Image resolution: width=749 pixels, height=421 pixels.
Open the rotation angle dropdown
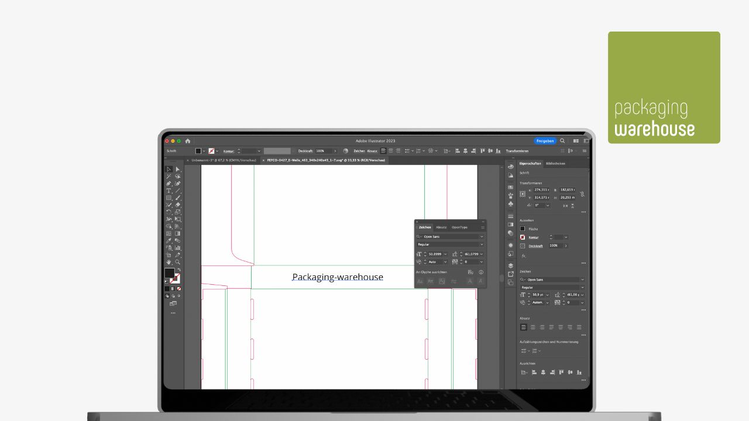pyautogui.click(x=548, y=205)
